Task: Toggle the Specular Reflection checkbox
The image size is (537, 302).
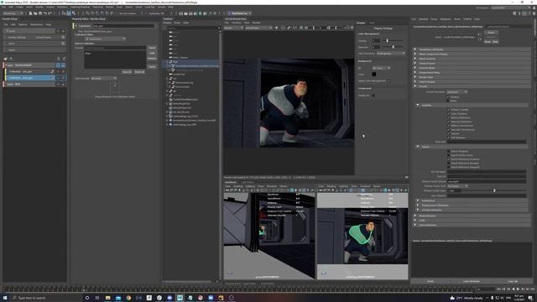Action: [x=448, y=122]
